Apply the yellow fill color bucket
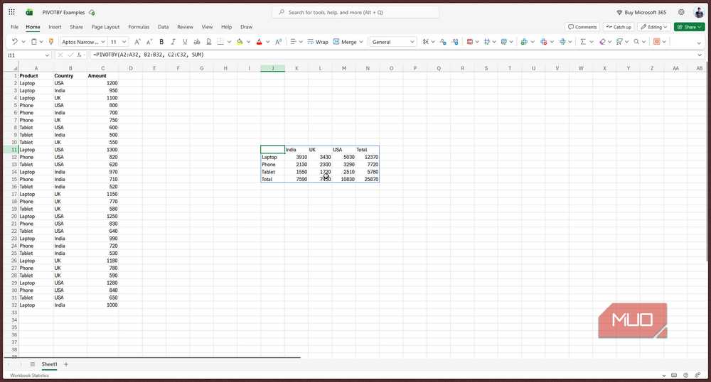This screenshot has height=382, width=711. 240,42
